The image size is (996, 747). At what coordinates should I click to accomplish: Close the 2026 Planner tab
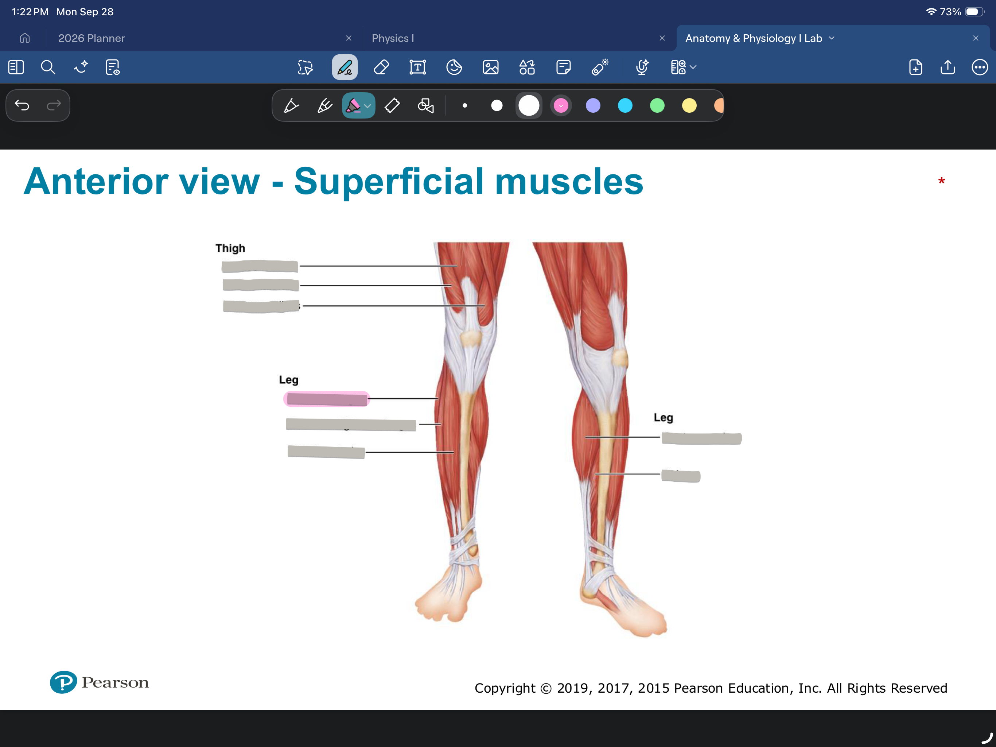[349, 38]
